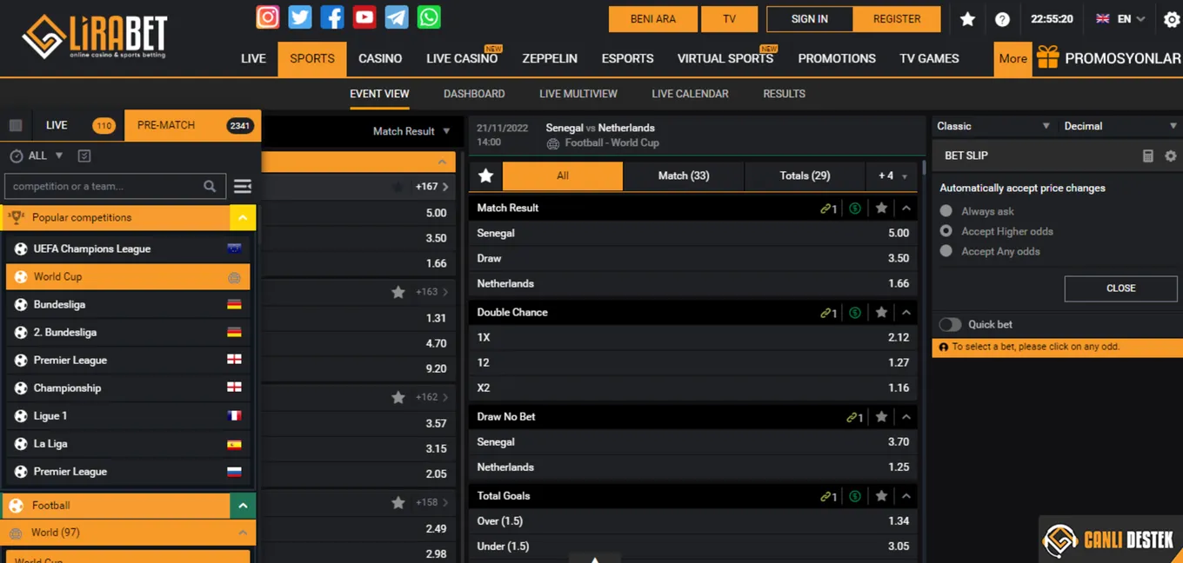Open the More menu button
Image resolution: width=1183 pixels, height=563 pixels.
pyautogui.click(x=1013, y=58)
